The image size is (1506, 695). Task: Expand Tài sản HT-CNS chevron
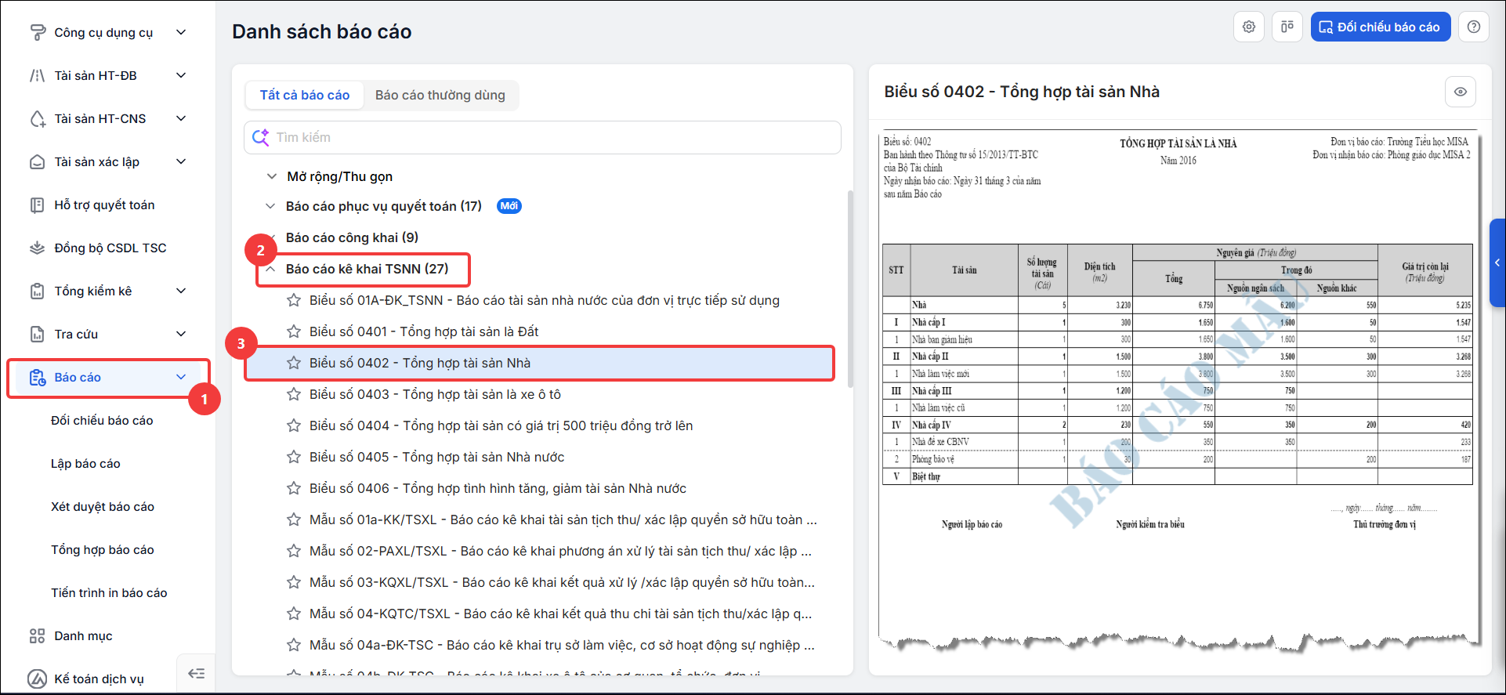point(181,118)
